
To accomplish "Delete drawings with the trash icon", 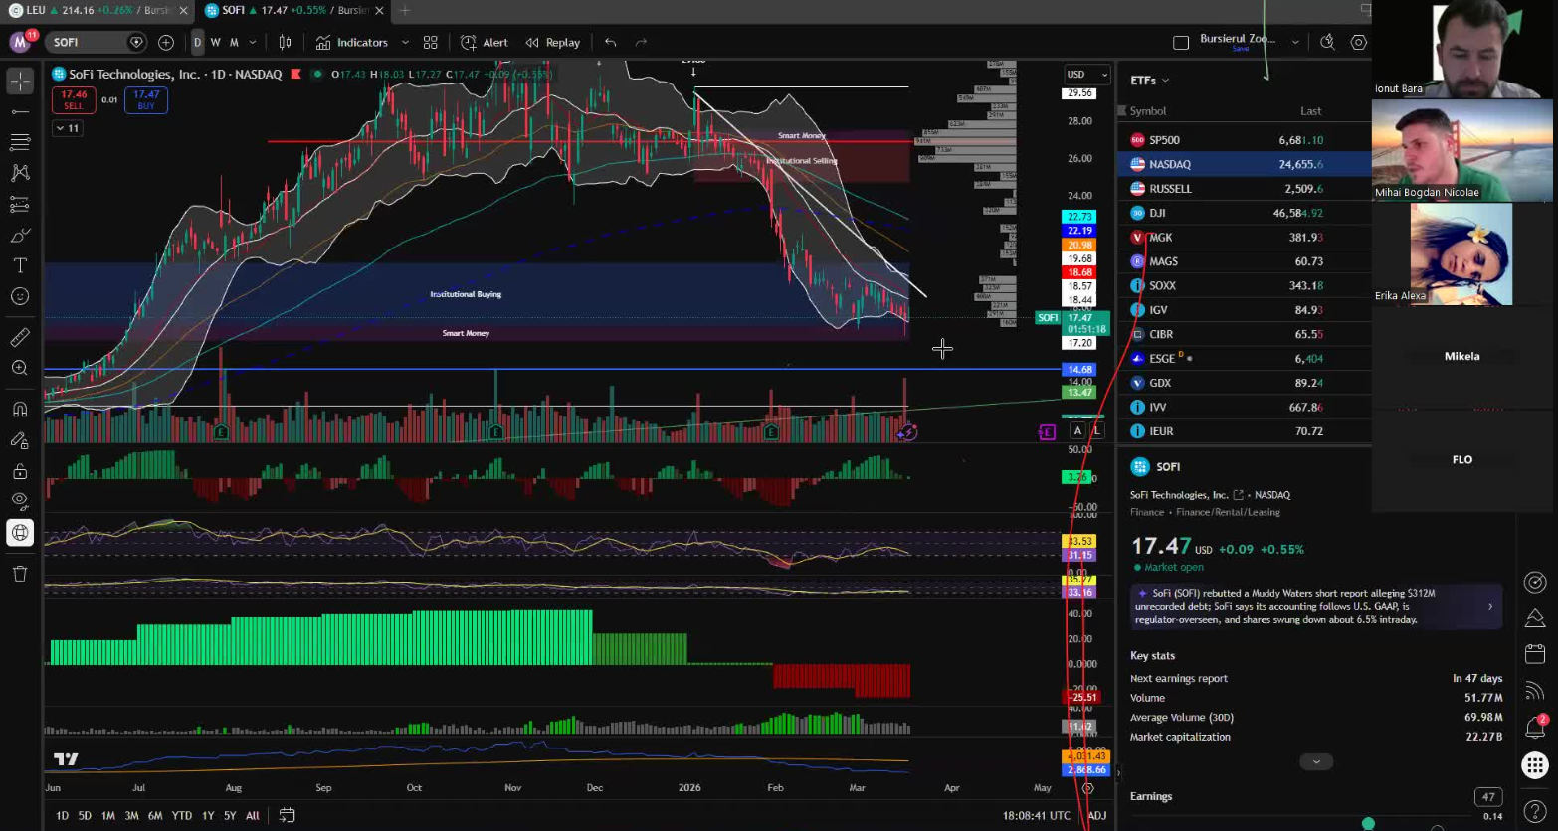I will (19, 574).
